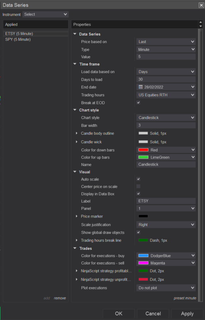Open the red down bars color picker

[x=166, y=150]
